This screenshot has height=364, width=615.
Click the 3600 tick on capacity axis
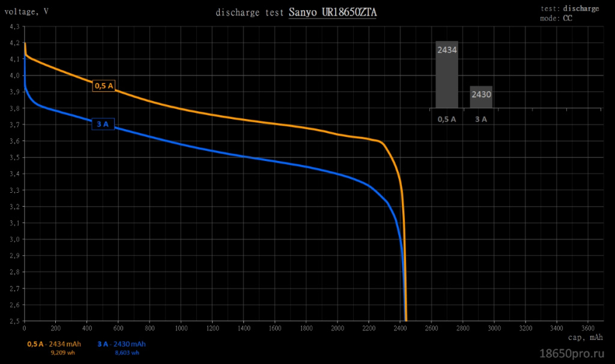coord(589,329)
